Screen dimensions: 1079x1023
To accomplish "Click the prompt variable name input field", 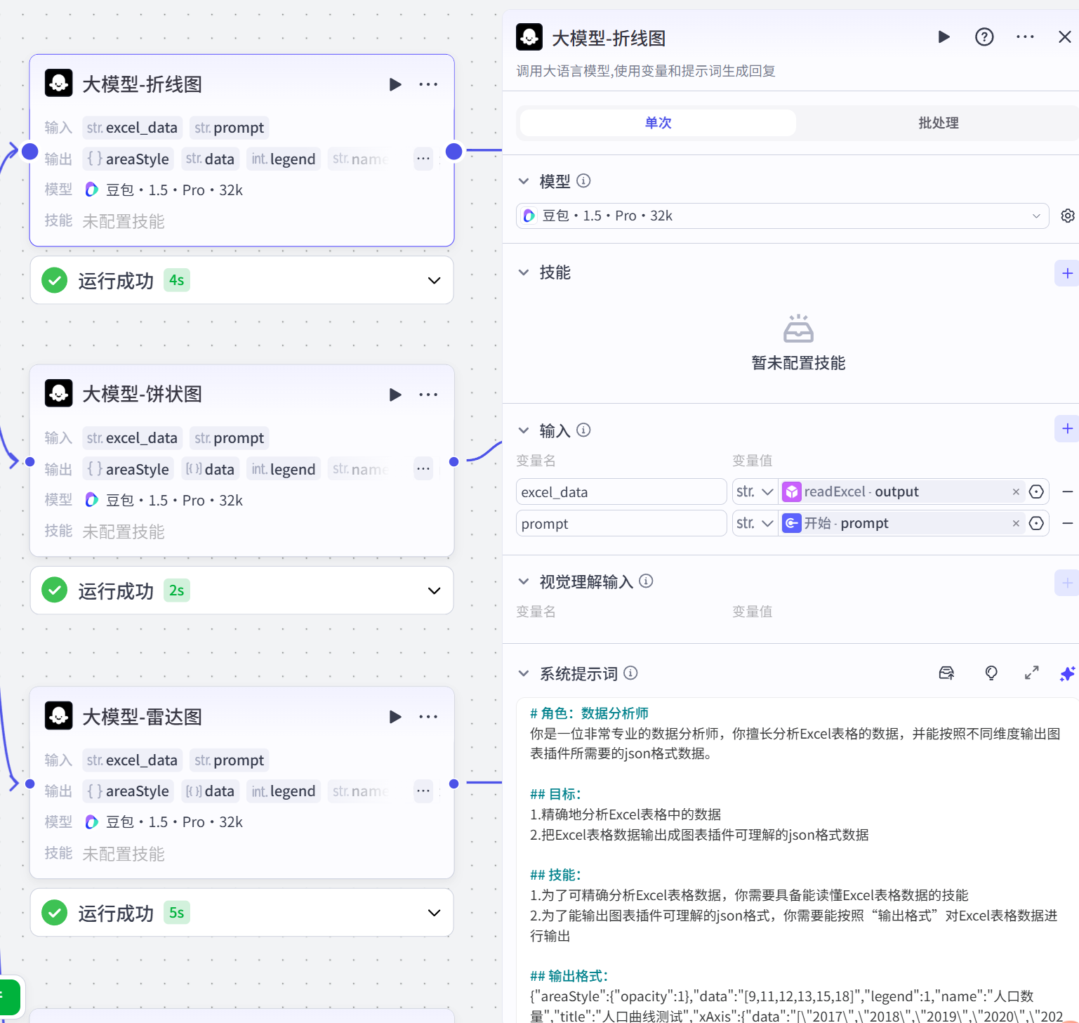I will click(x=621, y=523).
